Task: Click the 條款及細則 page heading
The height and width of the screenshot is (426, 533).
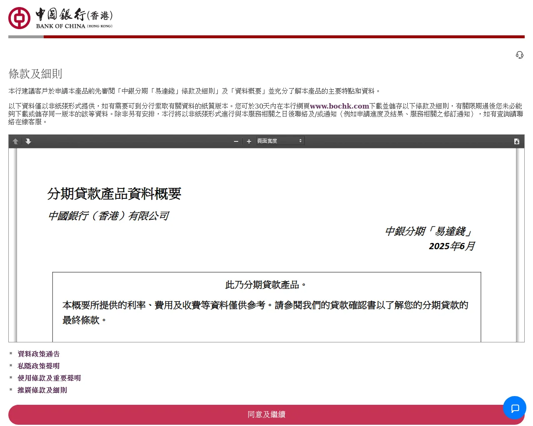Action: [35, 74]
